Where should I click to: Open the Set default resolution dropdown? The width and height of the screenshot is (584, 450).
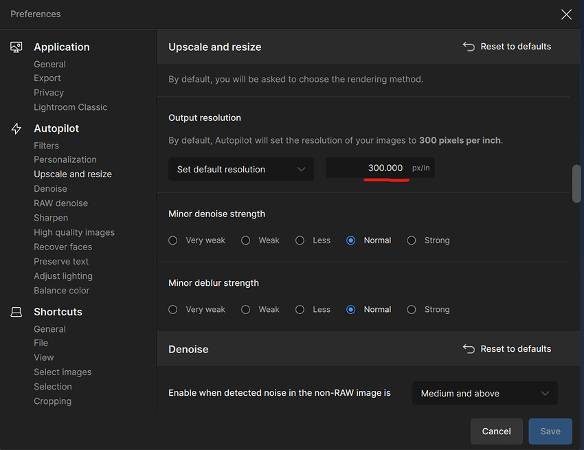coord(241,169)
